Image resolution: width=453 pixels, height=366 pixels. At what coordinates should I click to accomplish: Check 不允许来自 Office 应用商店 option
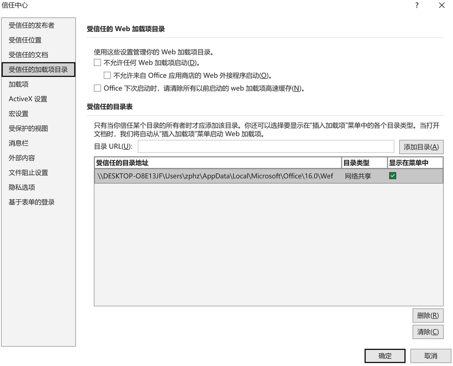pos(107,75)
